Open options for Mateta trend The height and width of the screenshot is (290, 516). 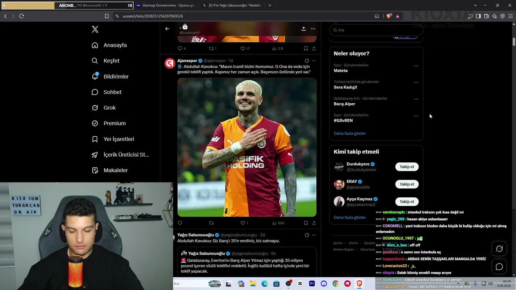pos(416,66)
